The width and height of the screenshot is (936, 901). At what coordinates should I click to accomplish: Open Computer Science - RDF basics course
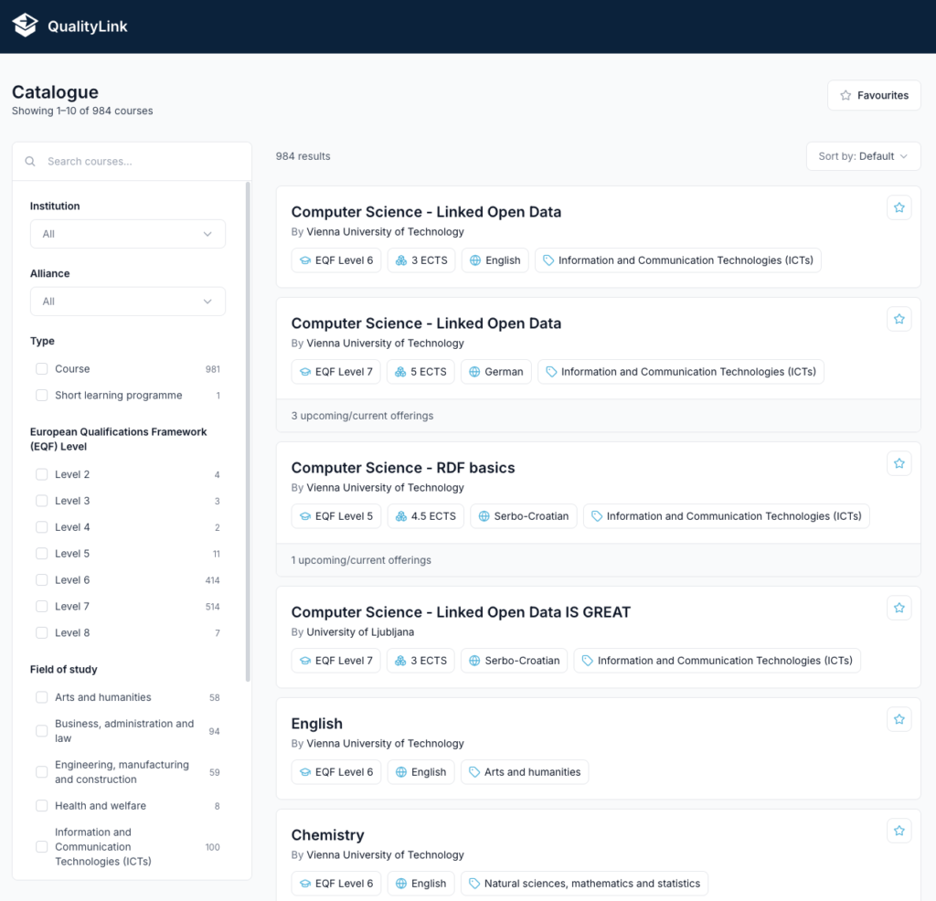403,468
